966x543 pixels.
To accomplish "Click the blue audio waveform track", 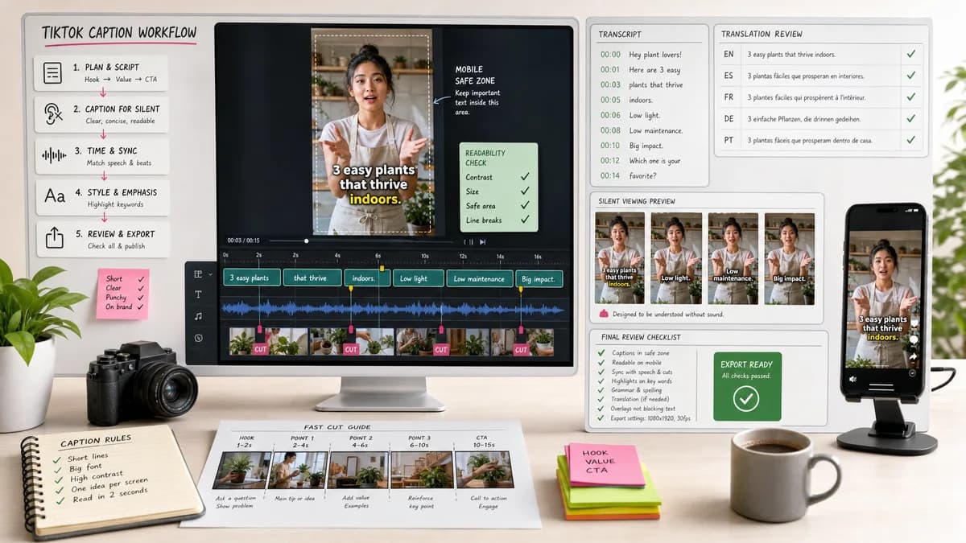I will 393,309.
